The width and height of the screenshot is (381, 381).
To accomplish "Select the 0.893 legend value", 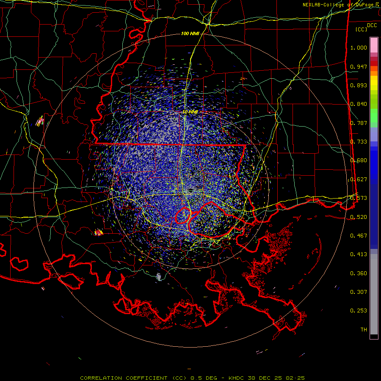I will point(359,85).
